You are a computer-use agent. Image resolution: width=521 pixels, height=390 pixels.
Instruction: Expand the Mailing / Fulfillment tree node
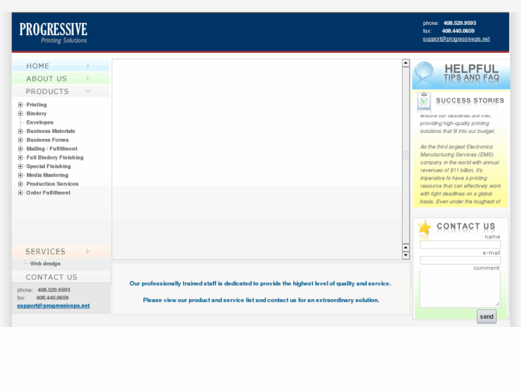(x=20, y=149)
